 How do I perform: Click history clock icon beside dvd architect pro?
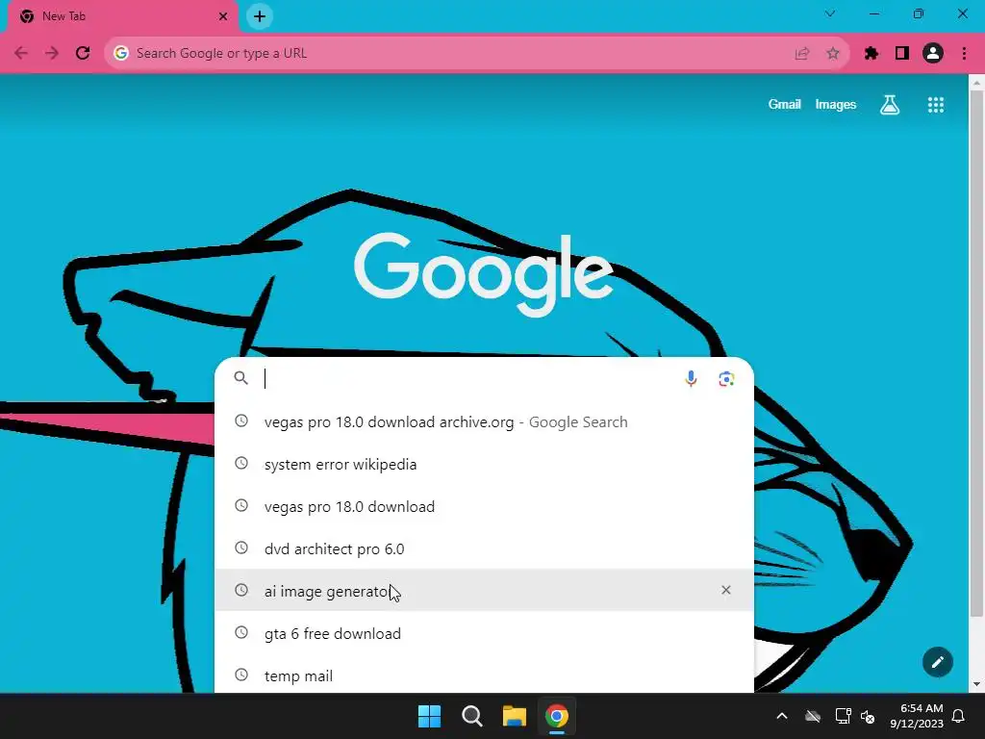tap(241, 548)
